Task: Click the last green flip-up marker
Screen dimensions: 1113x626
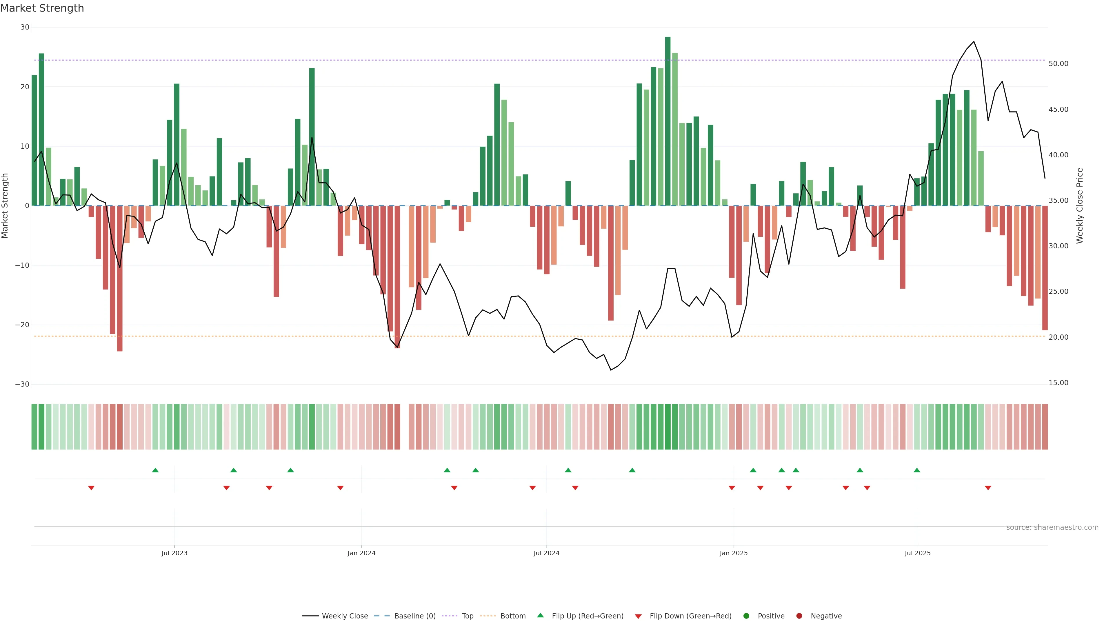Action: tap(917, 470)
